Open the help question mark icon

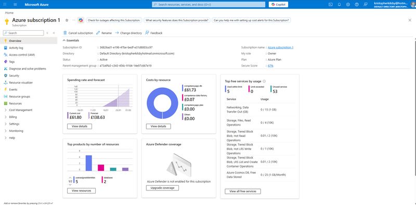[357, 5]
